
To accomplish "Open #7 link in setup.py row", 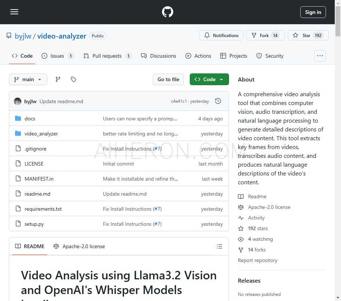I will coord(157,224).
